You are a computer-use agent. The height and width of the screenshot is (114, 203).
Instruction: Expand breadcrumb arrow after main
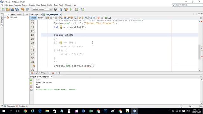(59, 73)
